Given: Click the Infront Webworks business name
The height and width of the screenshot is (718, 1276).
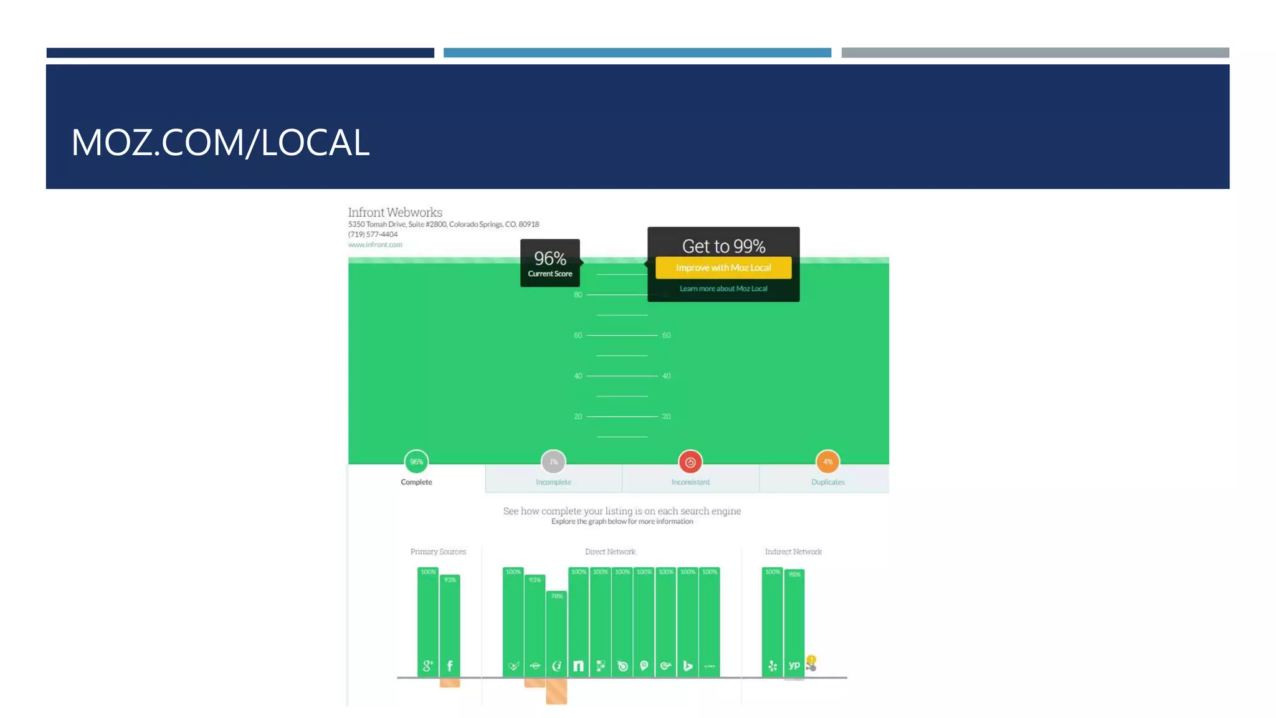Looking at the screenshot, I should pos(395,213).
